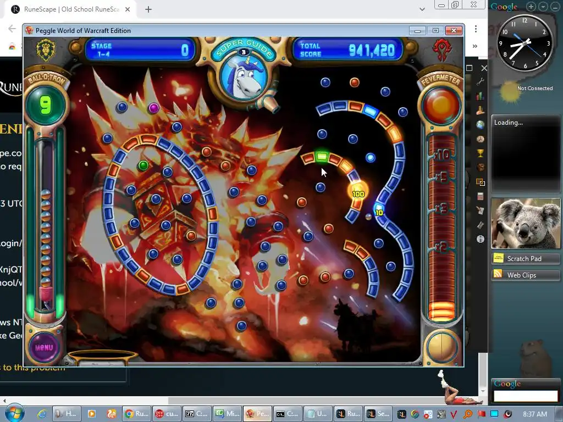This screenshot has height=422, width=563.
Task: Select the RuneScape Old School browser tab
Action: (70, 9)
